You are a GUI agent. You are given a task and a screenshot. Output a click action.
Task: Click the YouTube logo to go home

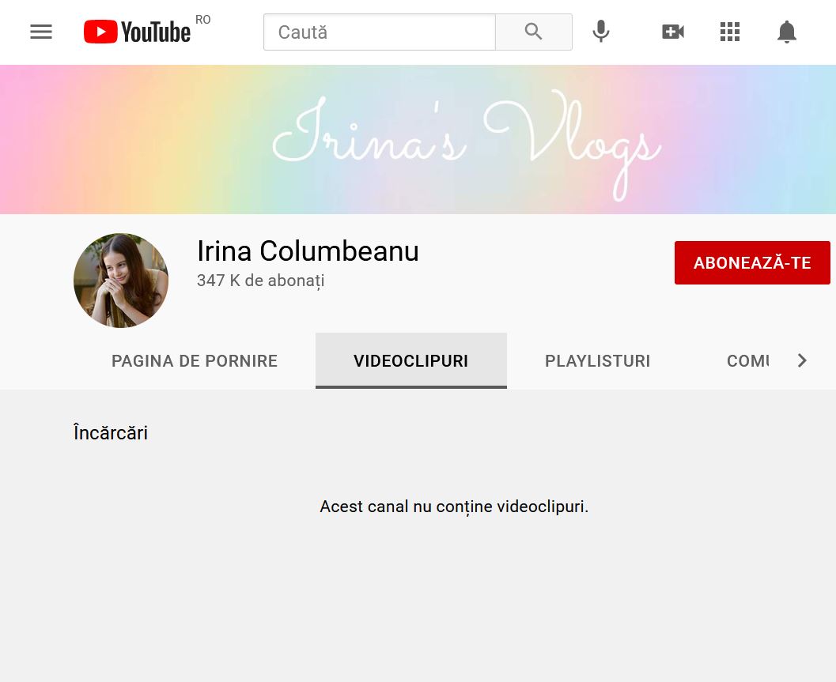point(138,32)
